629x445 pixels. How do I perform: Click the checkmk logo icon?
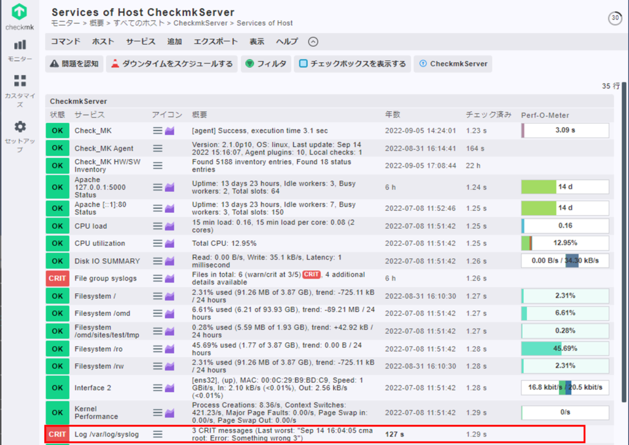point(19,11)
